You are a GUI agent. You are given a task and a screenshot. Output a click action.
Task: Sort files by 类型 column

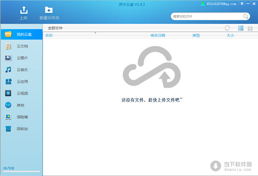(196, 35)
